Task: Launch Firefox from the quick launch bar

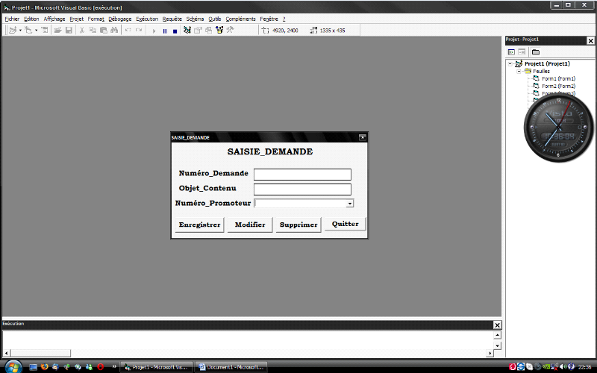Action: [45, 367]
